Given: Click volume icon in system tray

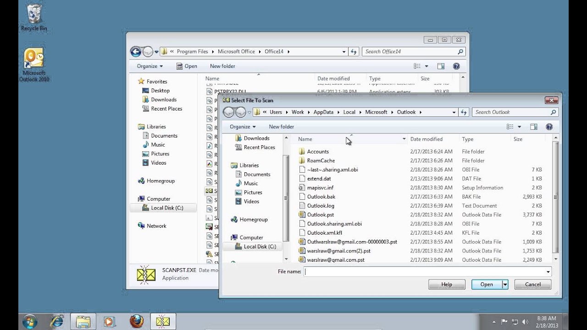Looking at the screenshot, I should click(525, 322).
